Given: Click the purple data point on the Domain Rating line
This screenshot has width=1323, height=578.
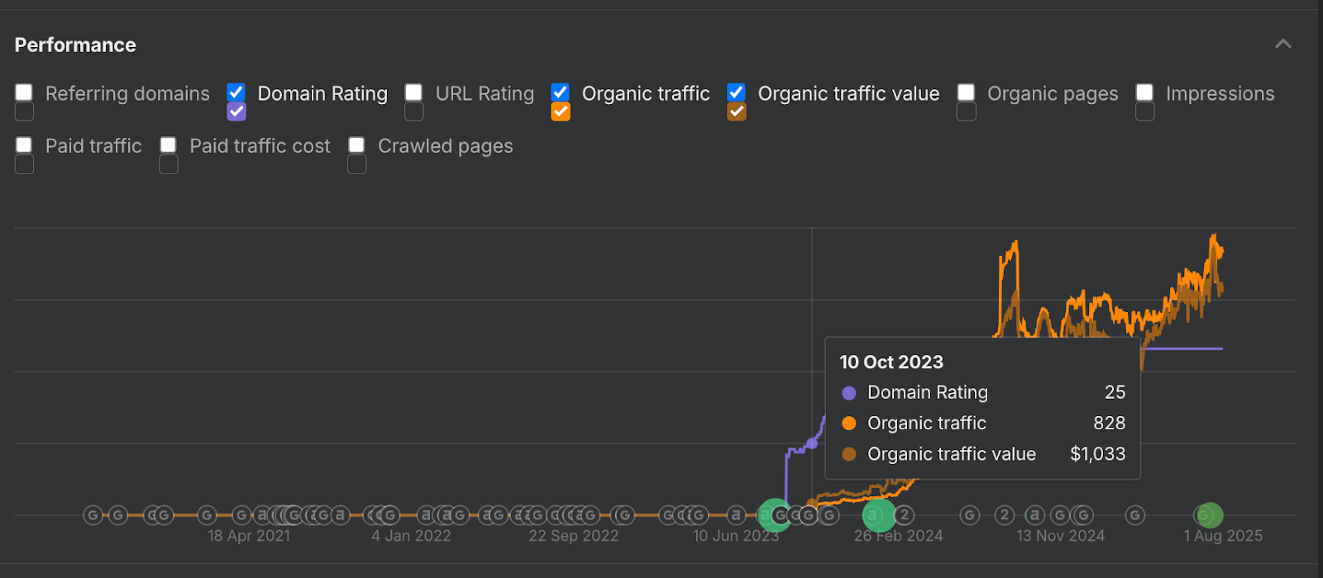Looking at the screenshot, I should (x=812, y=443).
